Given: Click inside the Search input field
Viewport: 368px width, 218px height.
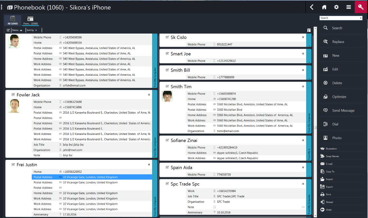Looking at the screenshot, I should [x=339, y=18].
